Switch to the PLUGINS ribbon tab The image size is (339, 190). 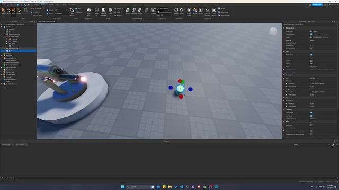(x=72, y=5)
